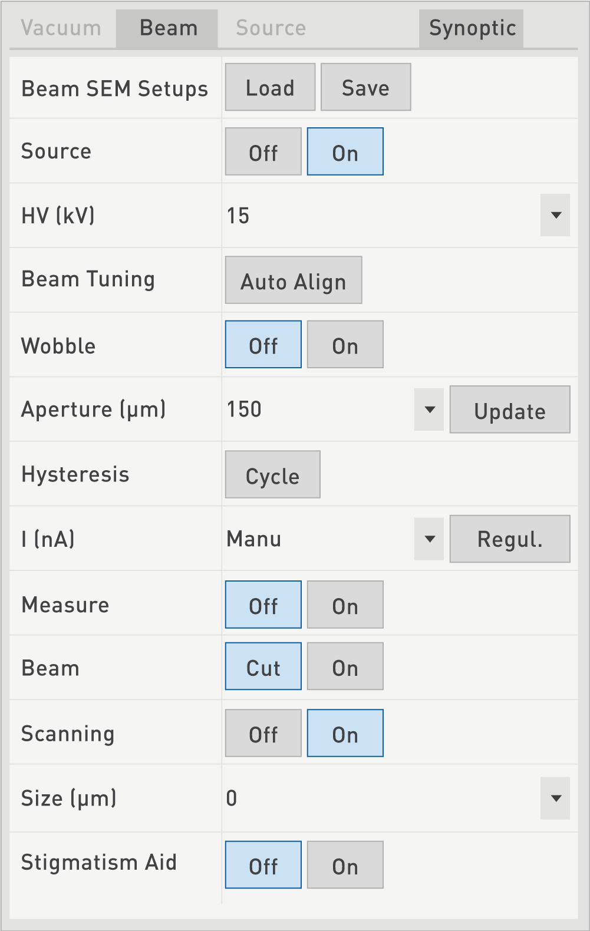Turn Scanning off
This screenshot has width=590, height=931.
coord(263,734)
